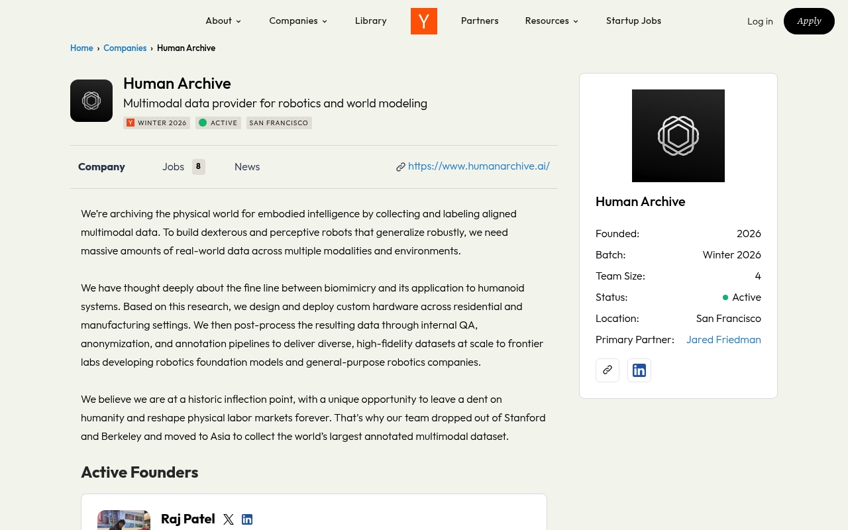848x530 pixels.
Task: Click the LinkedIn icon in company card
Action: [639, 370]
